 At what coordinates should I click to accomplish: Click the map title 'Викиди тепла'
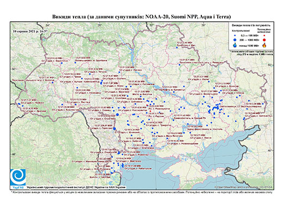69,17
